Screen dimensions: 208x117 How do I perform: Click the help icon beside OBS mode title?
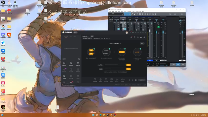(121, 43)
